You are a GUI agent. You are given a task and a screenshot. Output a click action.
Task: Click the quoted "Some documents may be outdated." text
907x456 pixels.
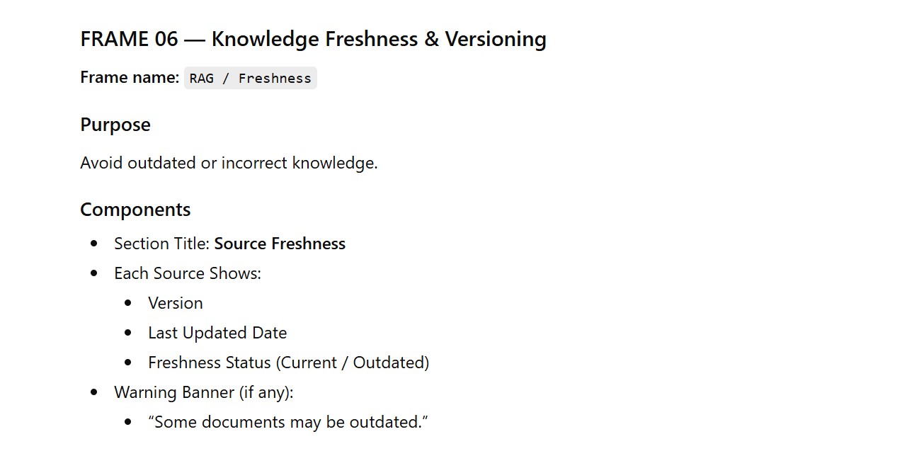pos(288,422)
